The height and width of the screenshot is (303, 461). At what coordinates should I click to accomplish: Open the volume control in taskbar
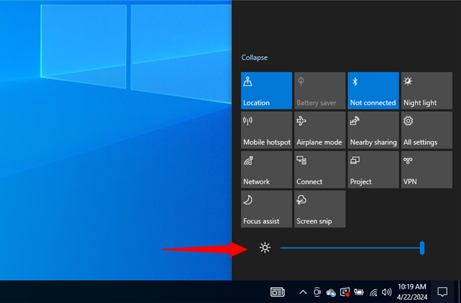point(386,292)
